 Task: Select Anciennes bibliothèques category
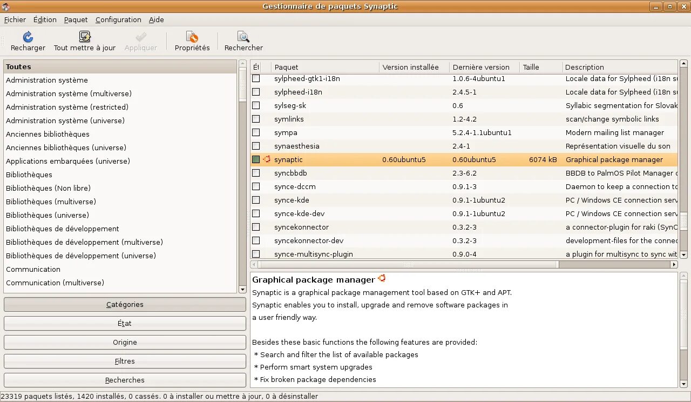[120, 134]
